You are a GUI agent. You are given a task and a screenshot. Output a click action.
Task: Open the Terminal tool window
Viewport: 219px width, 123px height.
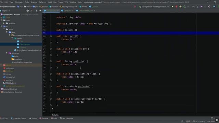pos(44,119)
